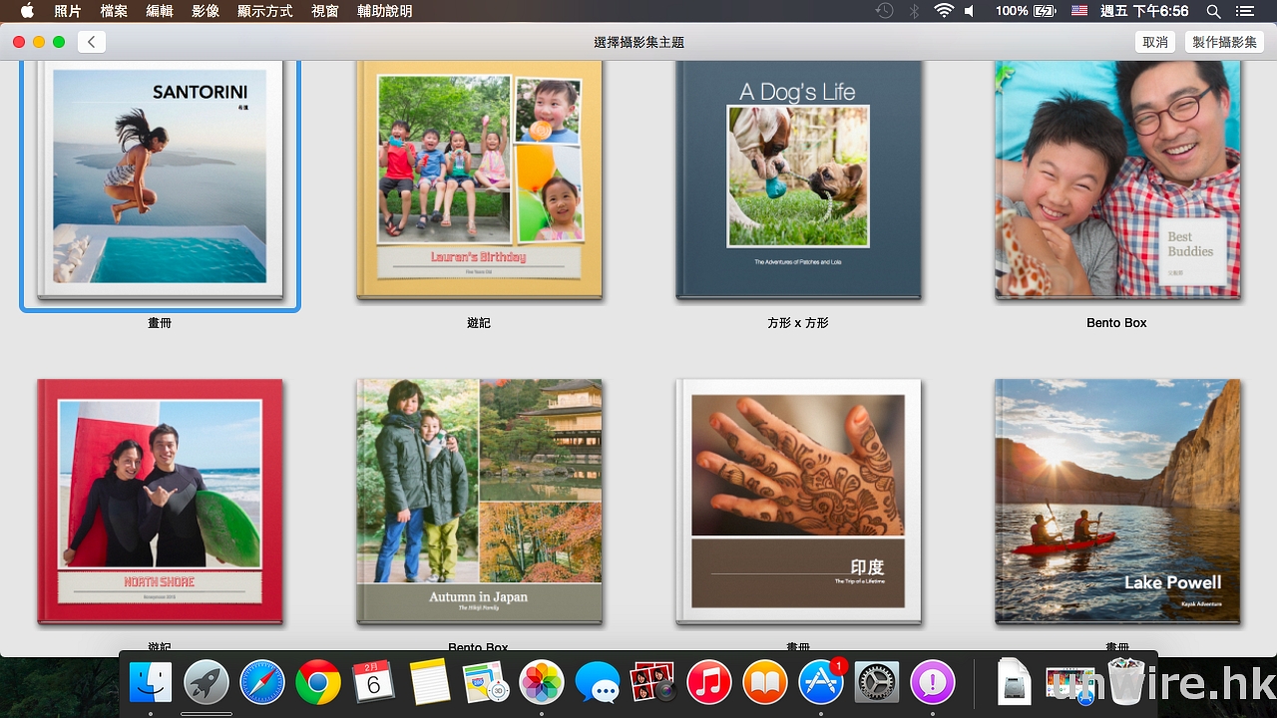This screenshot has width=1277, height=718.
Task: Open Wi-Fi status menu
Action: coord(943,11)
